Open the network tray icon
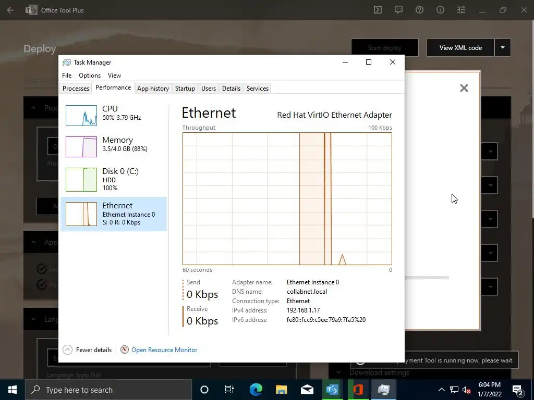This screenshot has height=400, width=534. pos(454,390)
